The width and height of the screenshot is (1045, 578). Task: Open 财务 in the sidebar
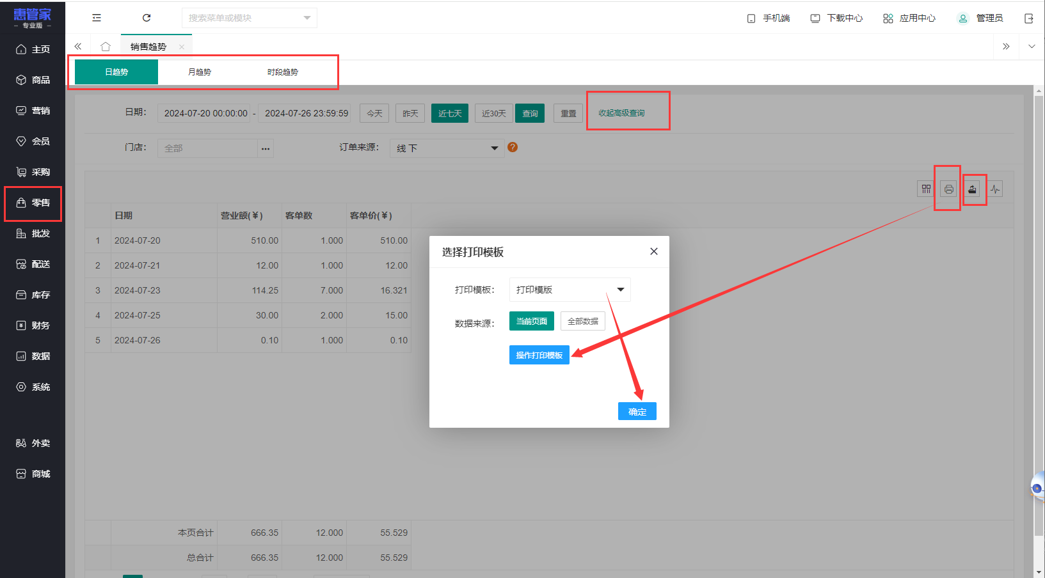(33, 325)
